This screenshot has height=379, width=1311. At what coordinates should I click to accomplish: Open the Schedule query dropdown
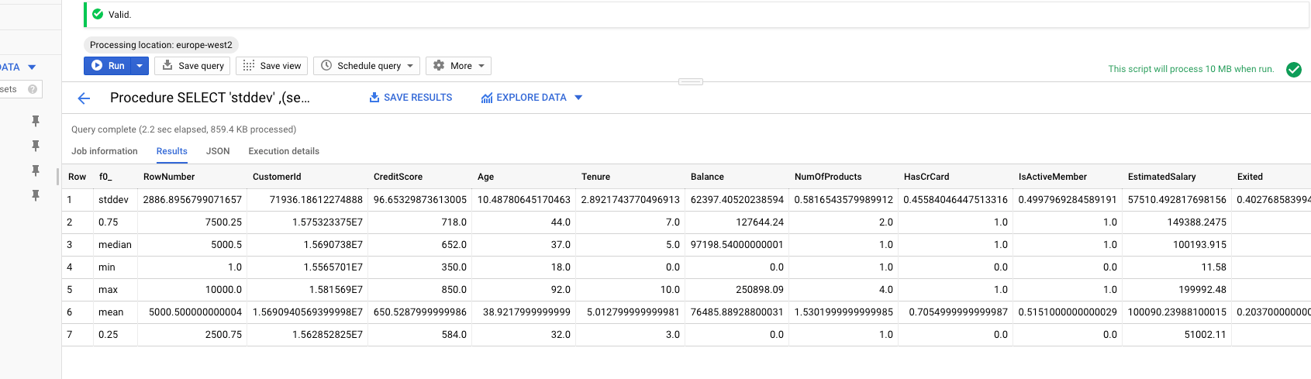pos(367,66)
